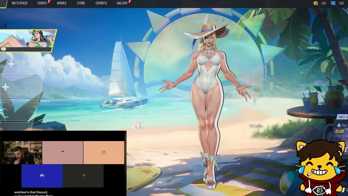The width and height of the screenshot is (348, 196).
Task: Select the pink video tile in the call overlay
Action: tap(63, 152)
